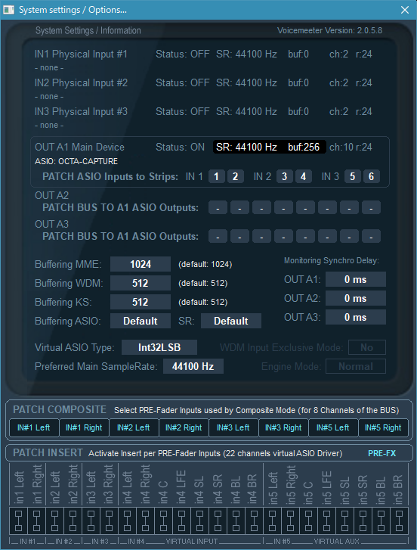Adjust OUT A1 monitoring delay 0 ms
The width and height of the screenshot is (417, 550).
(x=356, y=279)
